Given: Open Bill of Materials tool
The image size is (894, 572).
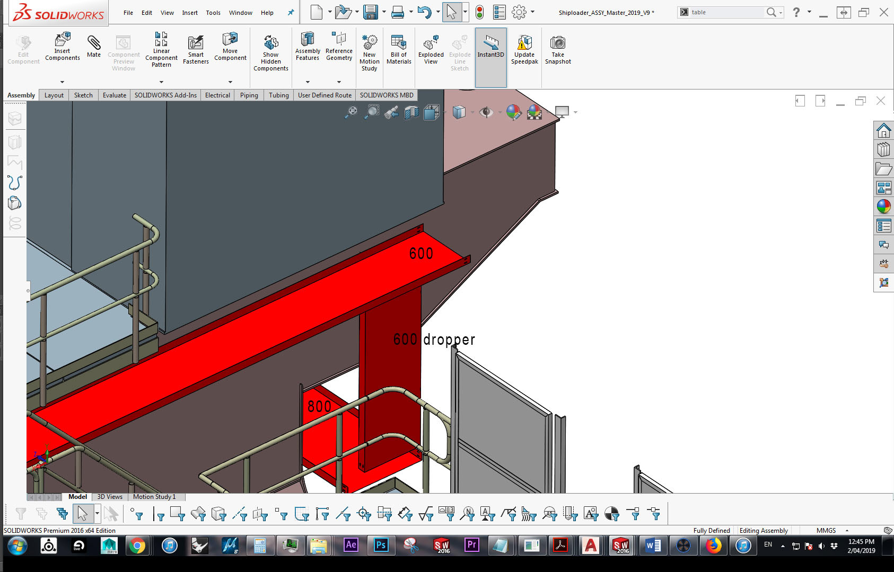Looking at the screenshot, I should (x=399, y=50).
